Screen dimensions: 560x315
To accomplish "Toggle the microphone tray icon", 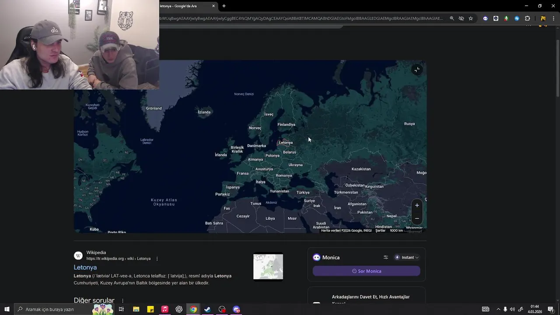I will click(x=505, y=309).
